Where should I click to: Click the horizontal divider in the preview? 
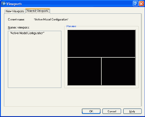[x=101, y=57]
